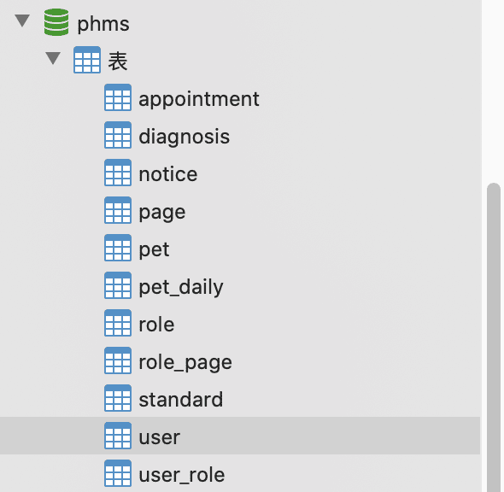Select the highlighted user table
The height and width of the screenshot is (492, 504).
tap(240, 436)
